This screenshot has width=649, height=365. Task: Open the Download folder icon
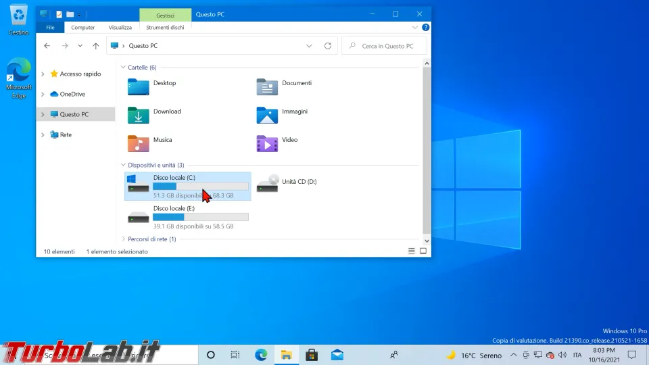(138, 115)
